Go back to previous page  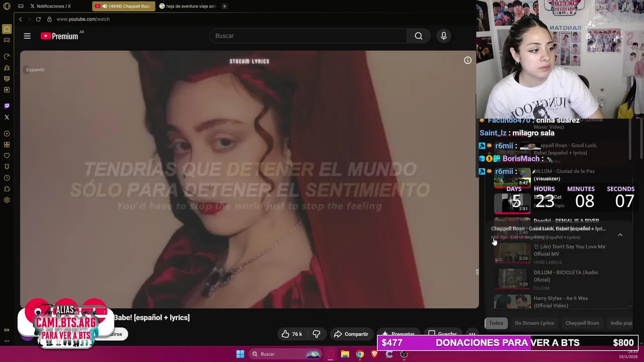tap(20, 19)
